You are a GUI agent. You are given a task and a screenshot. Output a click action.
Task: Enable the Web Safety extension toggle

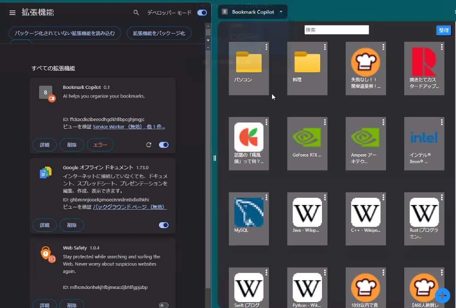[x=164, y=305]
